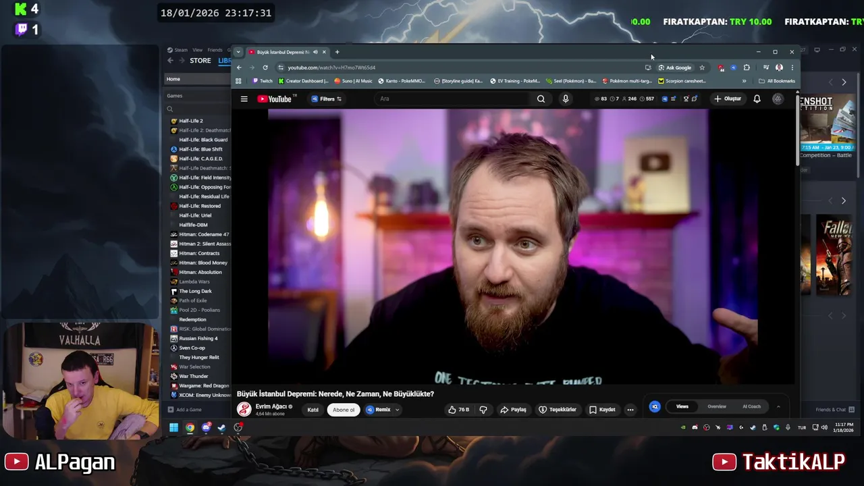Expand the hidden bookmarks chevron

coord(744,81)
